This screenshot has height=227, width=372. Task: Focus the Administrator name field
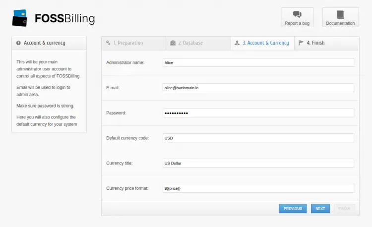(x=258, y=62)
